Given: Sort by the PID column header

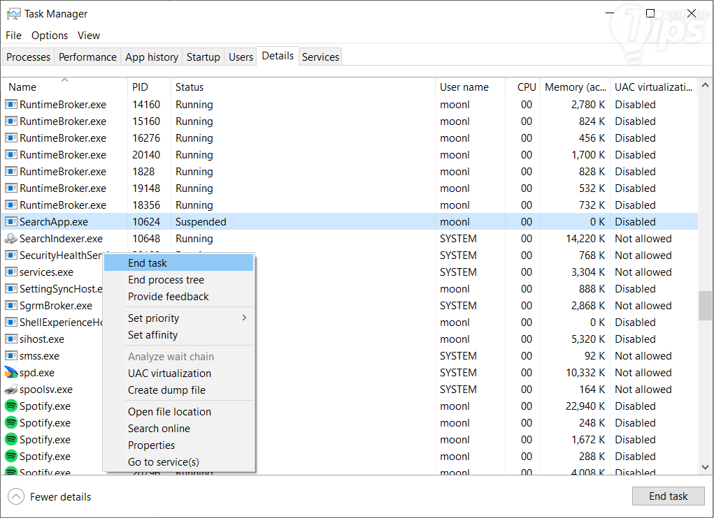Looking at the screenshot, I should pyautogui.click(x=140, y=87).
